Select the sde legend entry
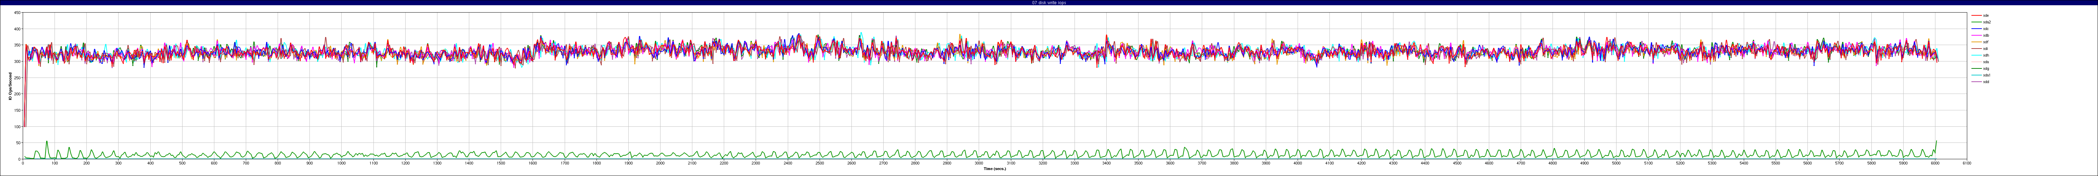The width and height of the screenshot is (2098, 176). click(1979, 15)
